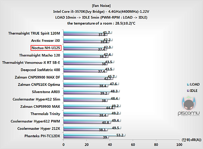Viewport: 203px width, 149px height.
Task: Click the 100 axis tick label
Action: point(179,145)
